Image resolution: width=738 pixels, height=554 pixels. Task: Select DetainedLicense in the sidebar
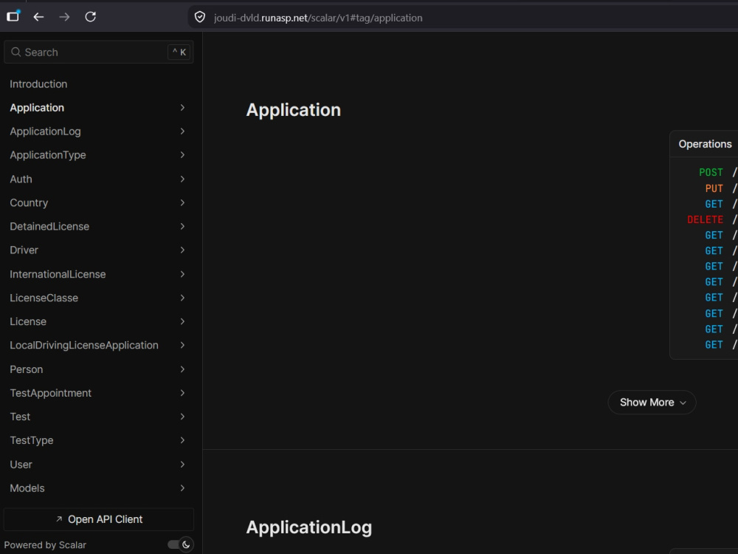[x=49, y=226]
